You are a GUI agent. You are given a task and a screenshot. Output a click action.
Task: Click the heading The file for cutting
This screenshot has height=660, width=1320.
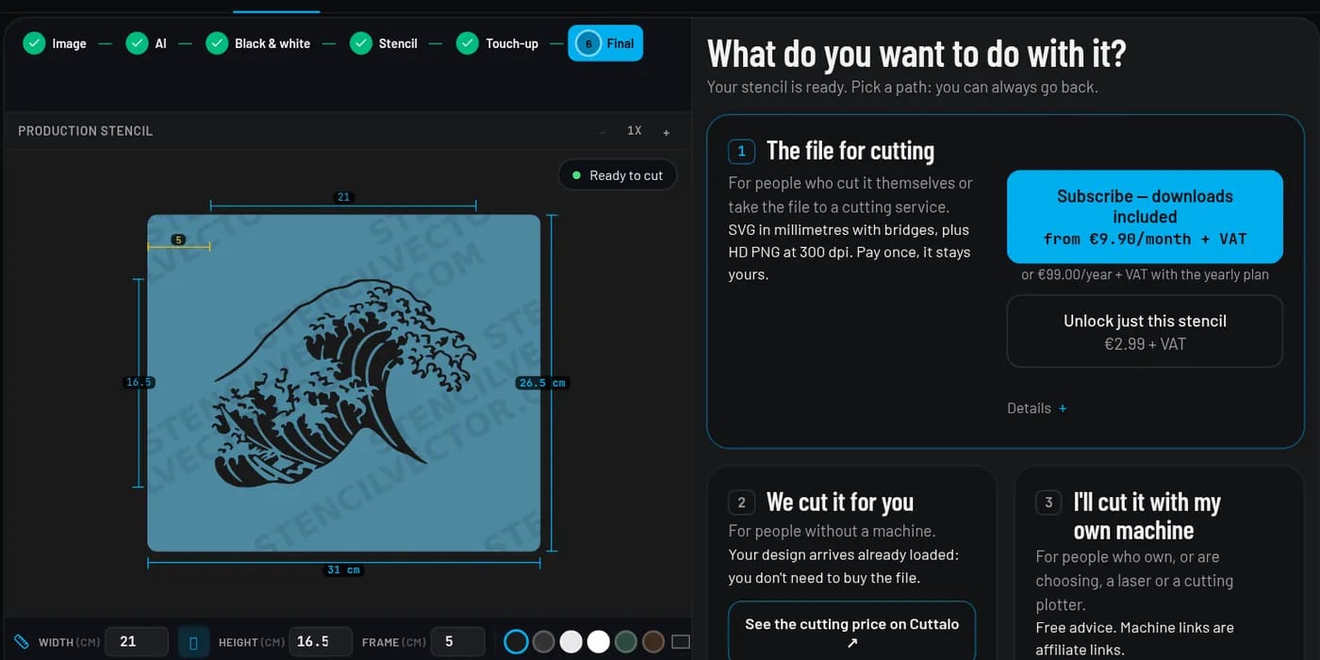[x=850, y=151]
